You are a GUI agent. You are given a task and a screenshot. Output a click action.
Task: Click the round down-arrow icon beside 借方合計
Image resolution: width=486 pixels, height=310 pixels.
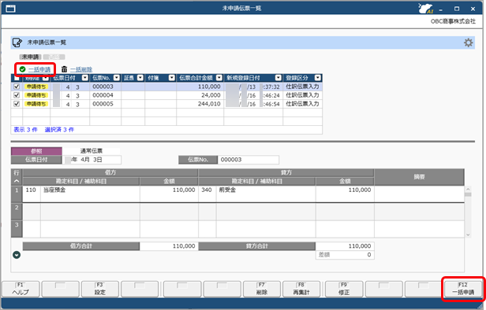coord(17,255)
